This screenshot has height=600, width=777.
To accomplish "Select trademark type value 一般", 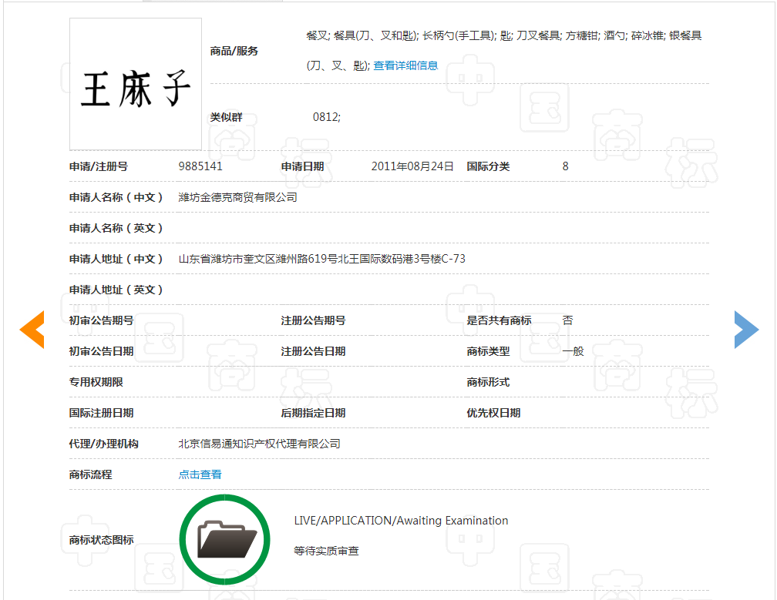I will (573, 351).
